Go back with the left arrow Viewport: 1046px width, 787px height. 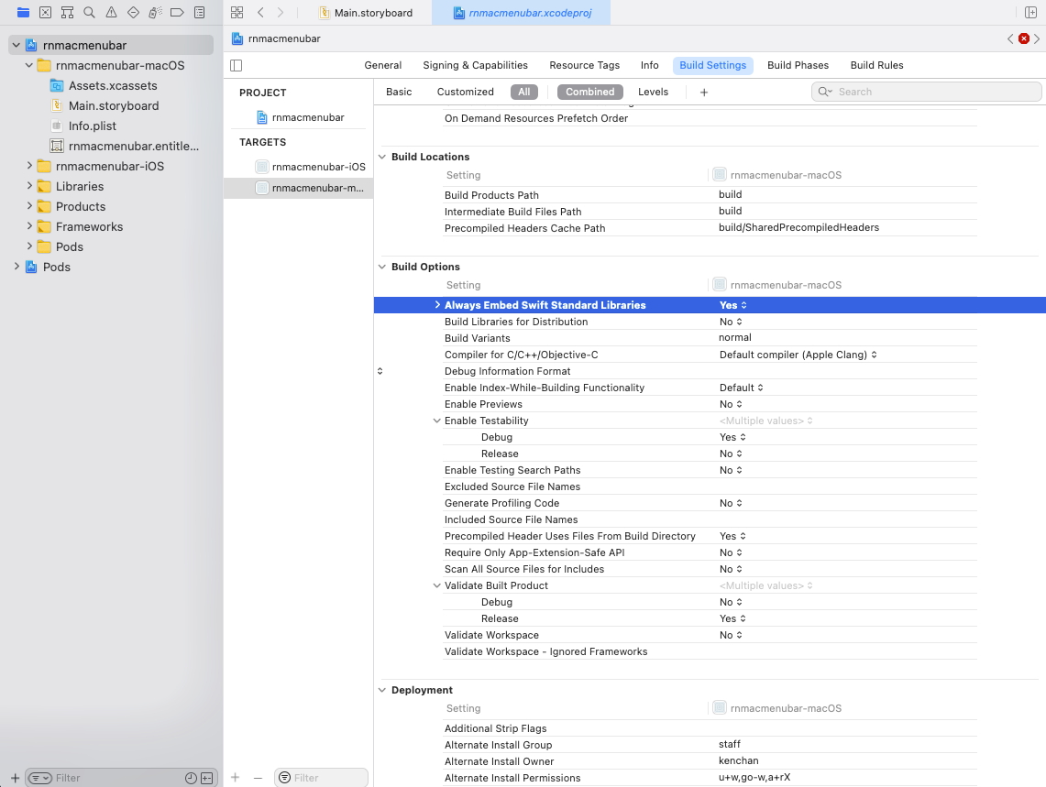[x=261, y=12]
